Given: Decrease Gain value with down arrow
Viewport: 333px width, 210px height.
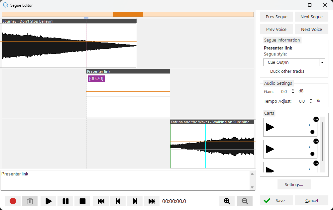Looking at the screenshot, I should (293, 93).
